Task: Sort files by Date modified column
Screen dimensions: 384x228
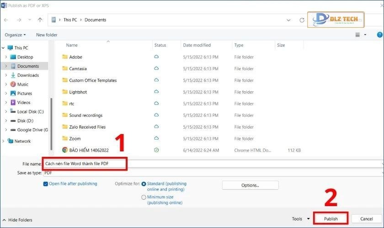Action: pyautogui.click(x=197, y=45)
